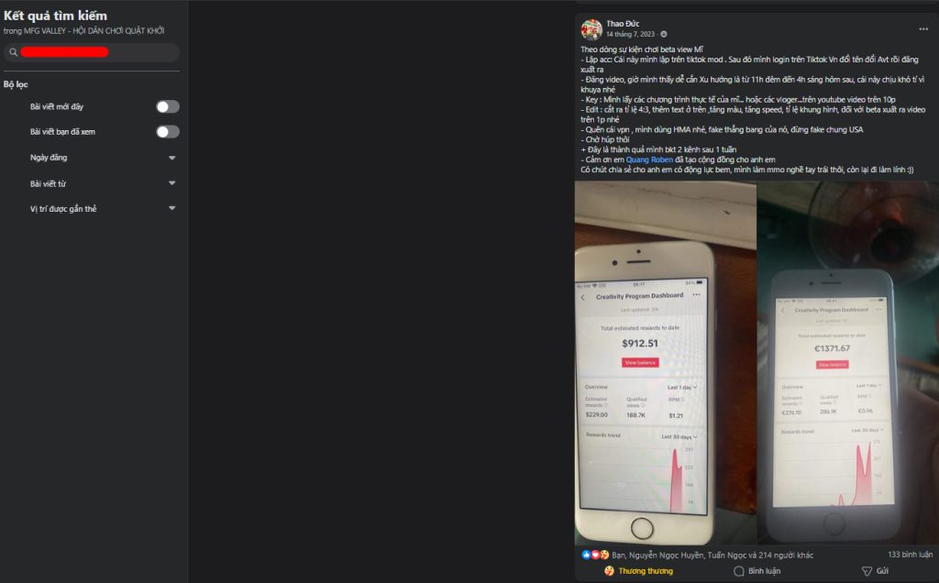Screen dimensions: 939x583
Task: Toggle Bài viết mới đây switch
Action: click(168, 106)
